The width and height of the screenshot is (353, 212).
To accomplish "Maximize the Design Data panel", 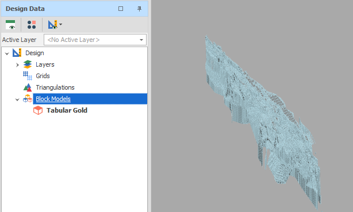I will pos(121,9).
